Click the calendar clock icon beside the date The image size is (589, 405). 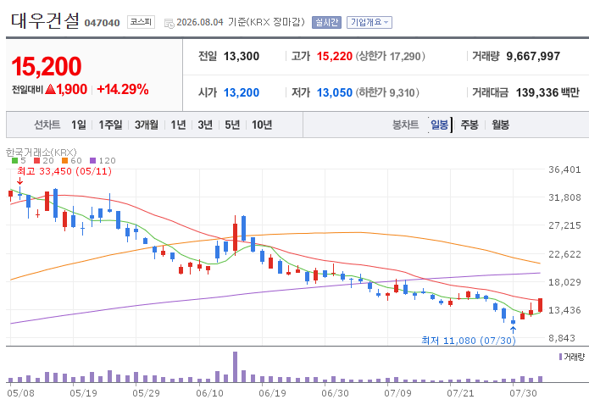(x=169, y=23)
